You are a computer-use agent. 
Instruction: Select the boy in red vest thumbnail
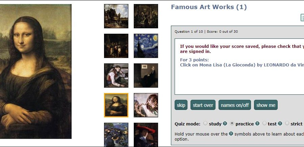116,76
